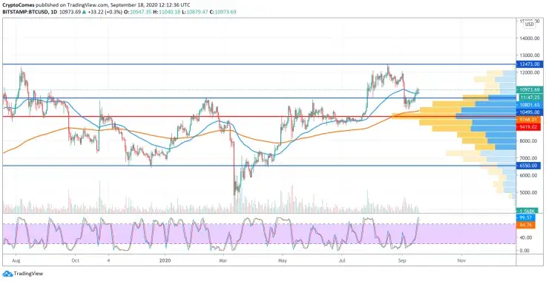Click the Aug label on the time axis
This screenshot has height=281, width=546.
(16, 260)
